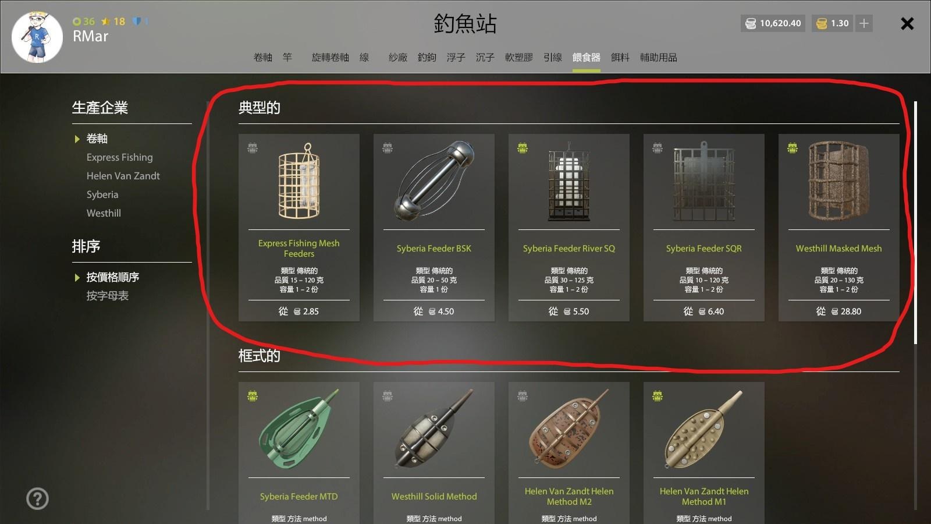The height and width of the screenshot is (524, 931).
Task: Open Helen Van Zandt Method M1 card
Action: coord(704,453)
